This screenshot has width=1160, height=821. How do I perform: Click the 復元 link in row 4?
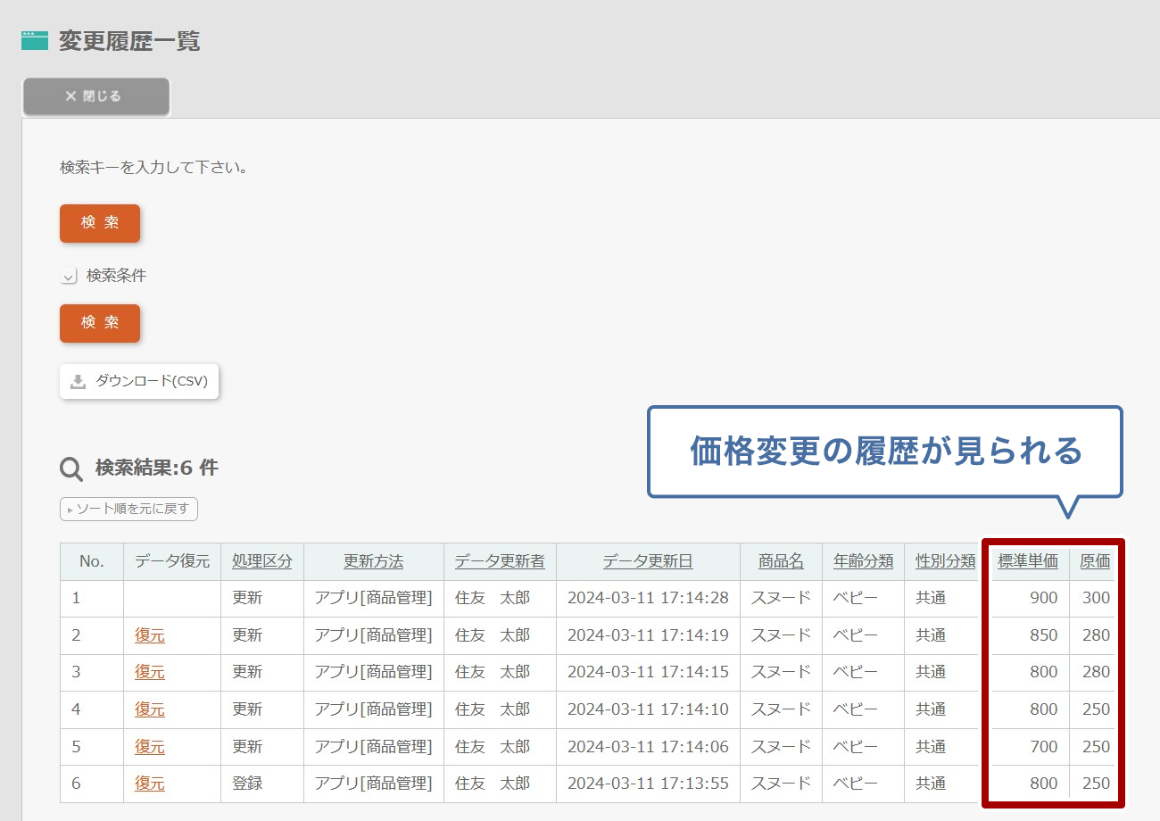[x=150, y=709]
